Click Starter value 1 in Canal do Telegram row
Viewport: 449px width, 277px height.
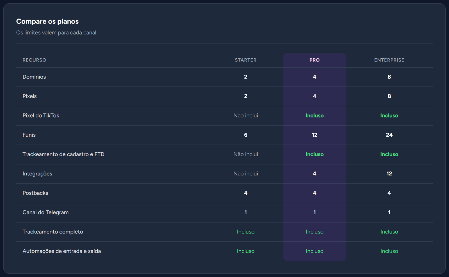(x=246, y=212)
